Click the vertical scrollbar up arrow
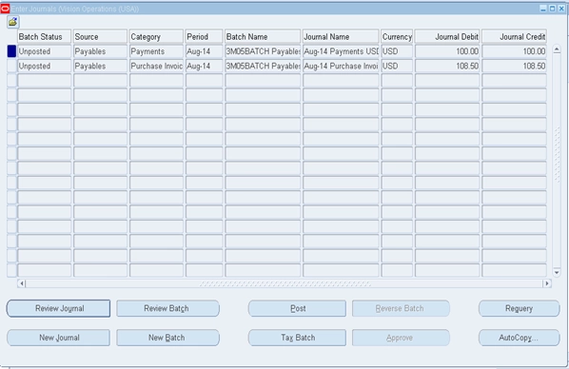The image size is (569, 369). point(557,49)
